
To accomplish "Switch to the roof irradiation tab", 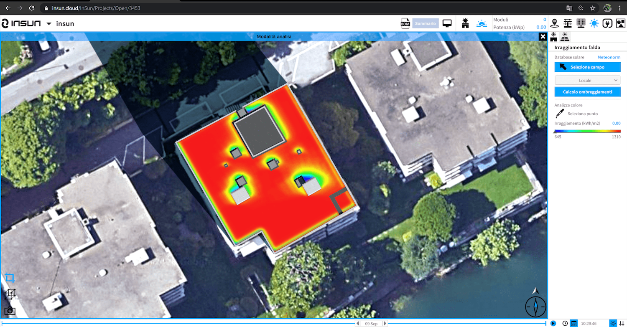I will 554,37.
